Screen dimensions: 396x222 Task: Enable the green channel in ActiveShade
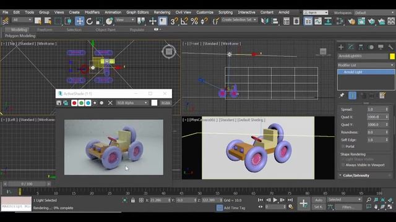pos(81,103)
